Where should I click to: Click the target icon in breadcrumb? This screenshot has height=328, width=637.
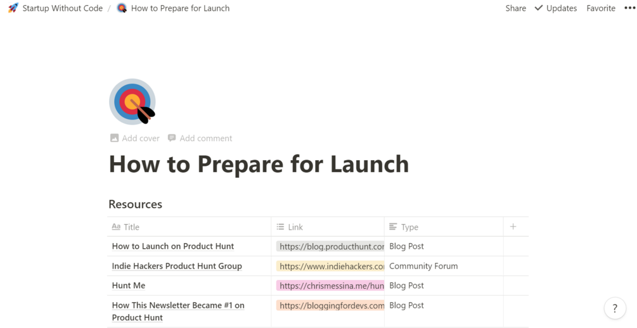(x=122, y=8)
